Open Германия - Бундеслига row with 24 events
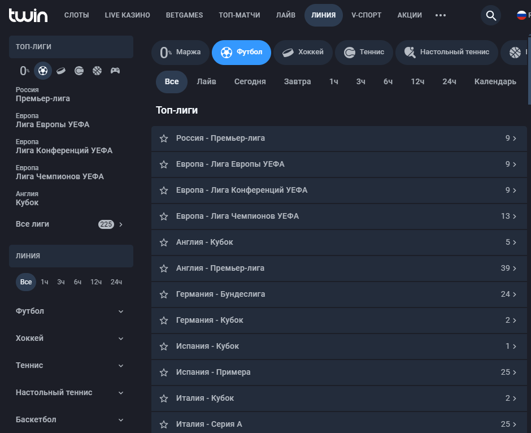This screenshot has width=531, height=433. 339,294
